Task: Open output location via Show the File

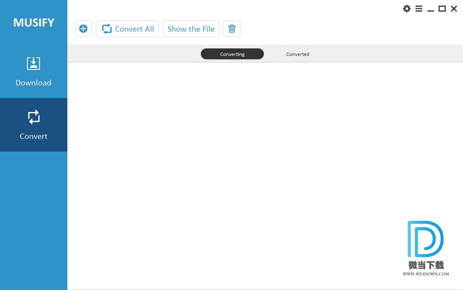Action: [x=191, y=29]
